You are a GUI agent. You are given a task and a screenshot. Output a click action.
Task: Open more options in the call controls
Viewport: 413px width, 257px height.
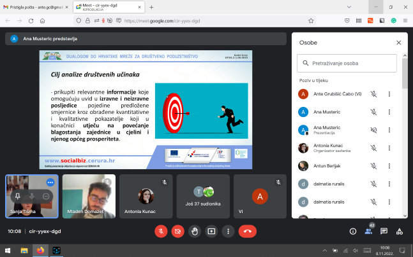coord(228,231)
